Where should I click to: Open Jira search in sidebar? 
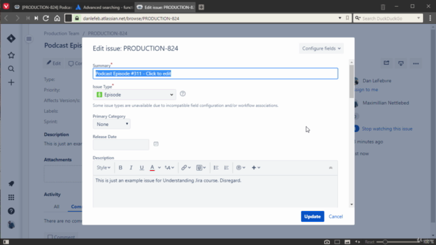[x=11, y=69]
